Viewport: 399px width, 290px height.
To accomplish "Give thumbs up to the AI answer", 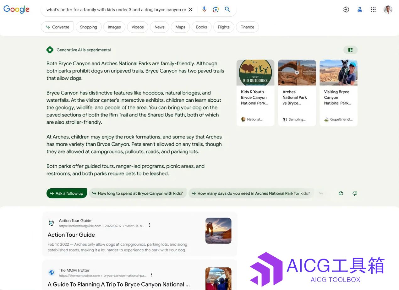I will click(x=341, y=193).
